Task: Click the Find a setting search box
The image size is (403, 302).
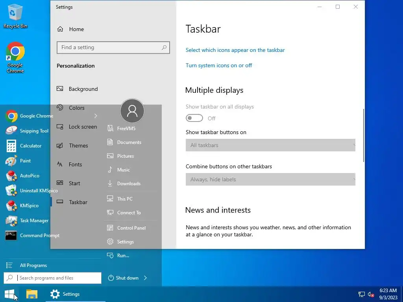Action: [x=113, y=48]
